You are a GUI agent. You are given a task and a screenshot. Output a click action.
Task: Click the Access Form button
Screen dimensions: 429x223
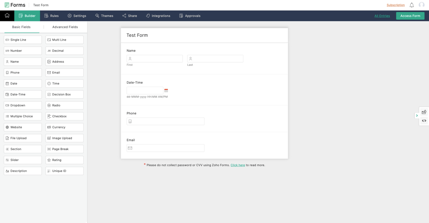pos(410,16)
